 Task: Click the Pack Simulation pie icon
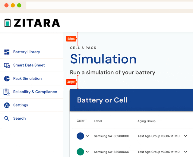click(7, 79)
